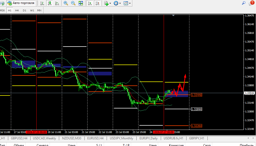This screenshot has width=256, height=146.
Task: Click the 1.32140 price scale value
Action: coord(249,129)
